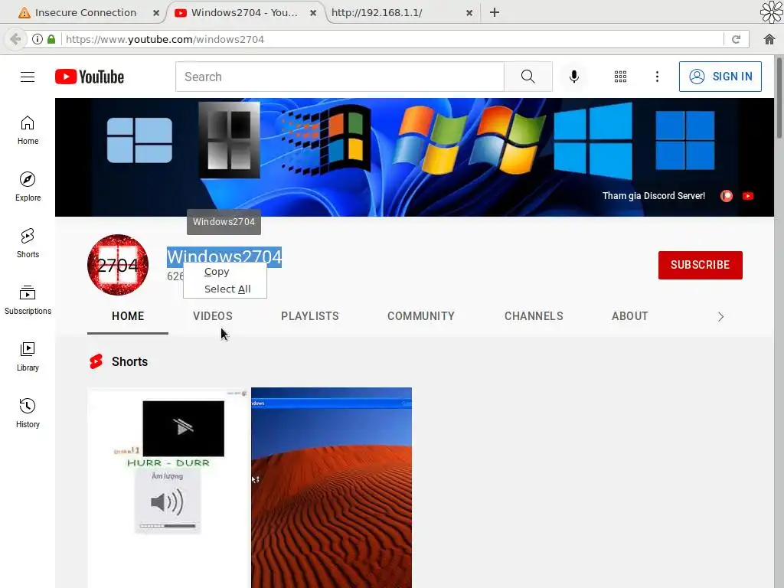Image resolution: width=784 pixels, height=588 pixels.
Task: Show site information via the info icon
Action: 38,39
